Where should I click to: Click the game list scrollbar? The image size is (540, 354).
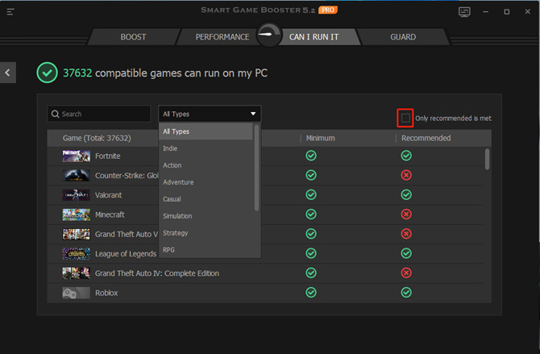tap(487, 159)
